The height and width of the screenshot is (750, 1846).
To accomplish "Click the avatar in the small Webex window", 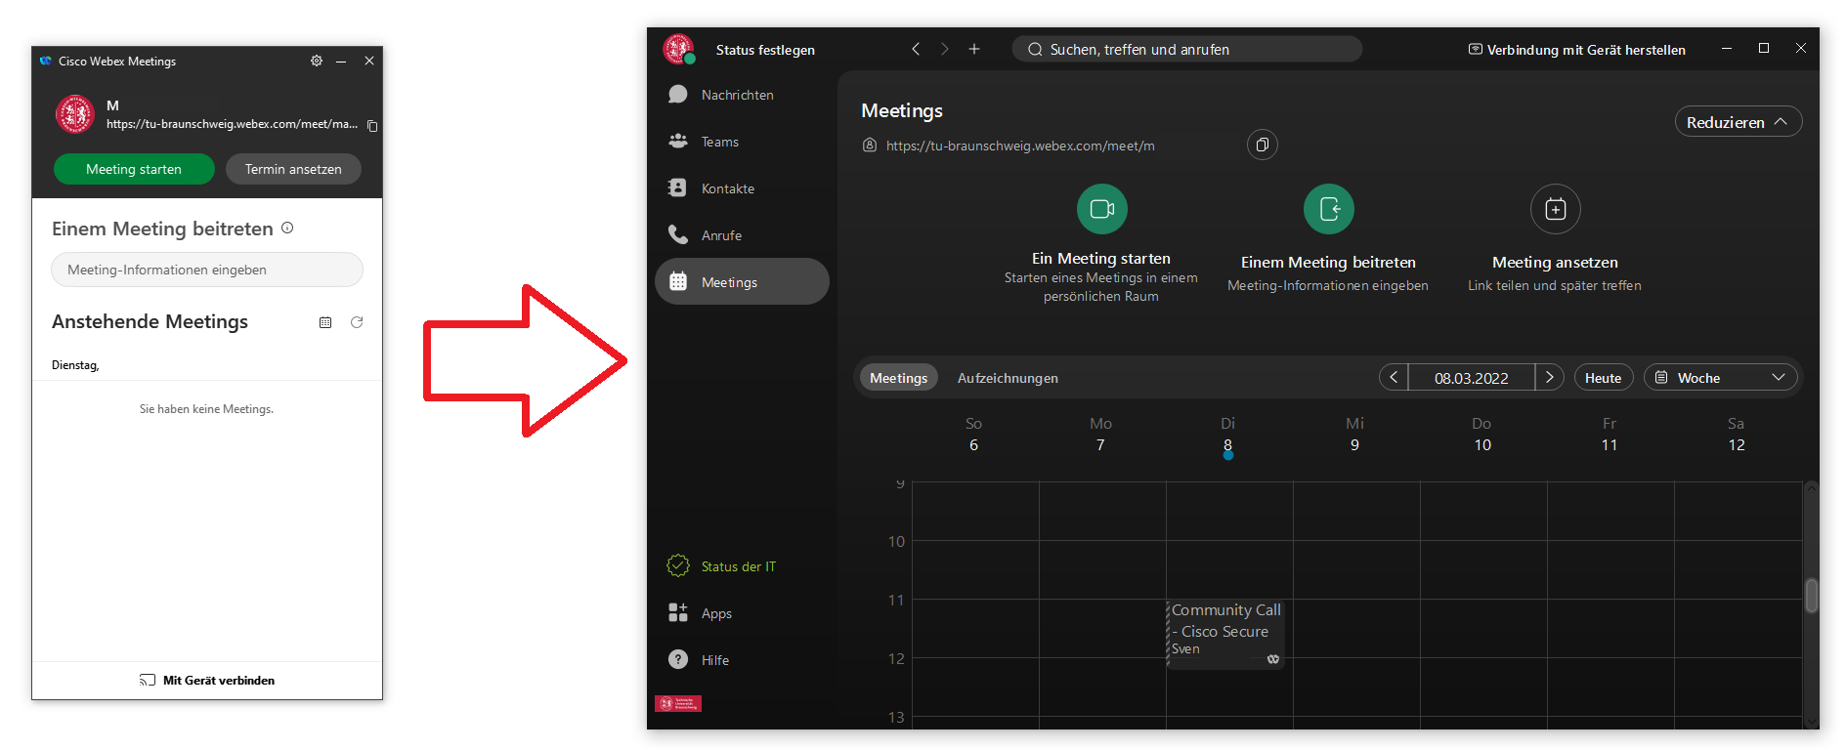I will [75, 114].
